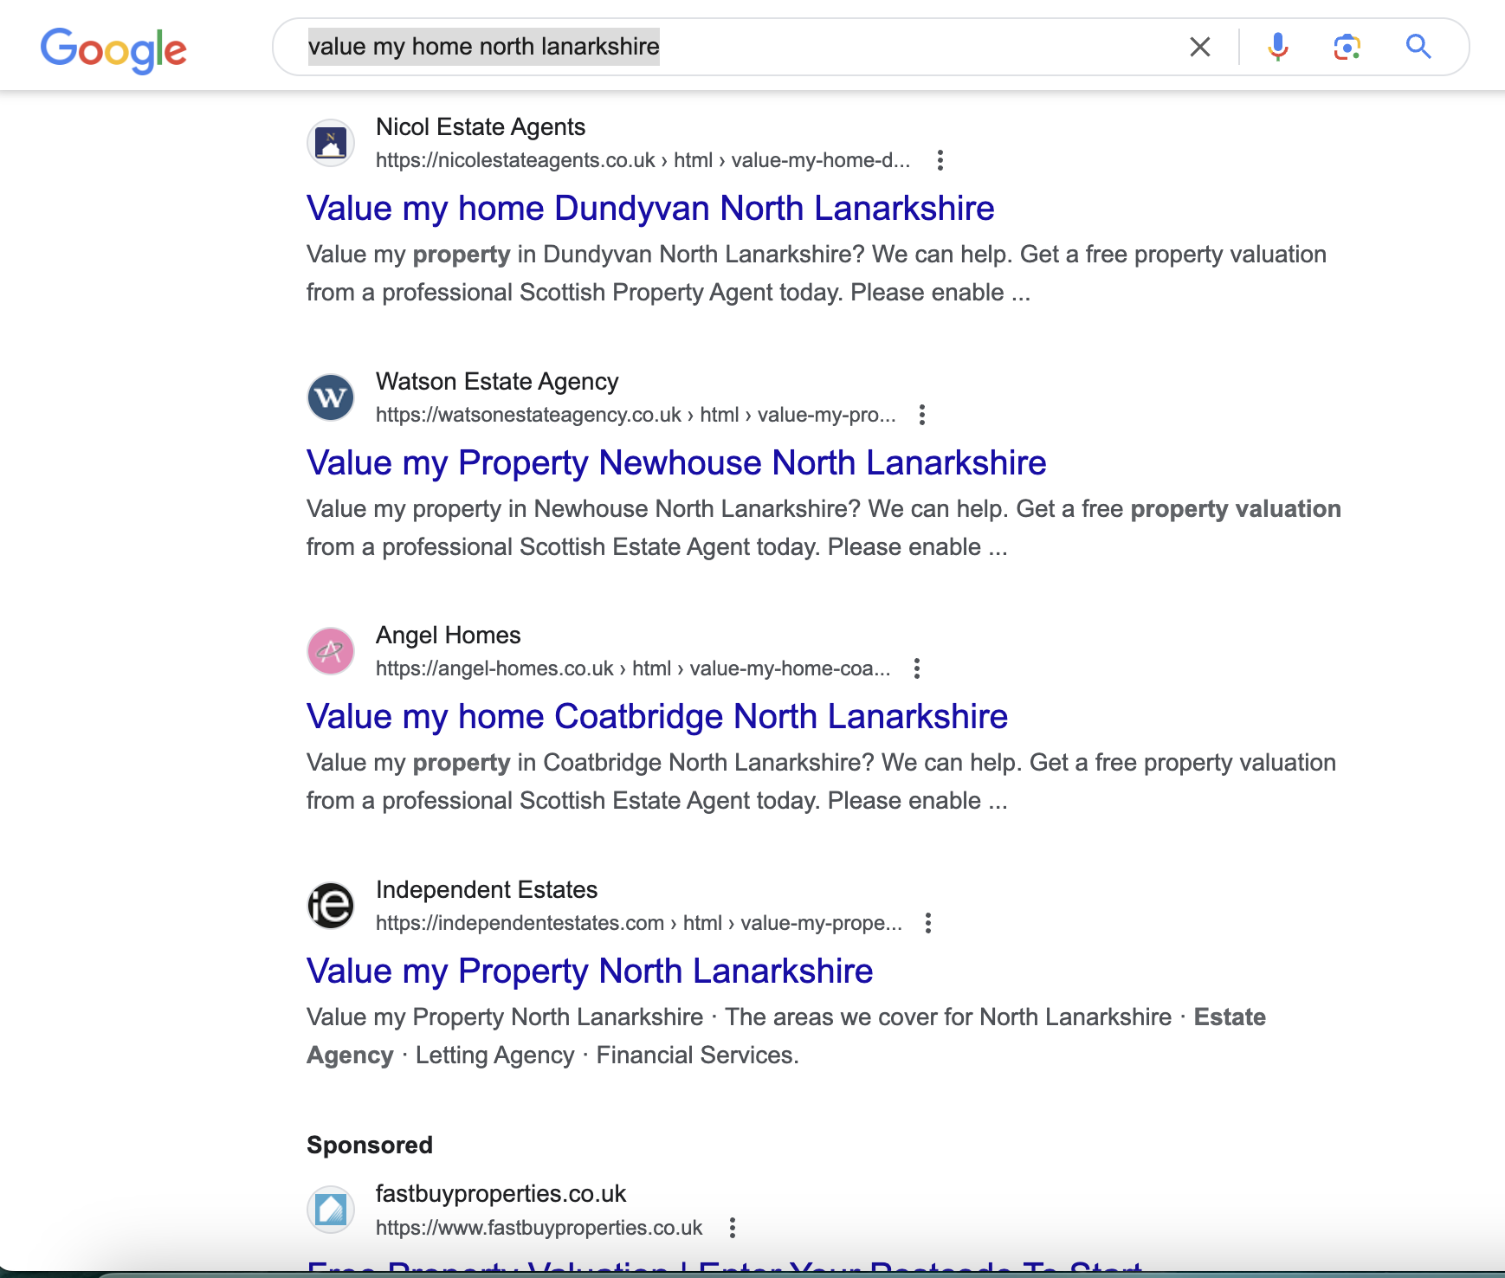Click the Watson Estate Agency favicon

[x=331, y=397]
